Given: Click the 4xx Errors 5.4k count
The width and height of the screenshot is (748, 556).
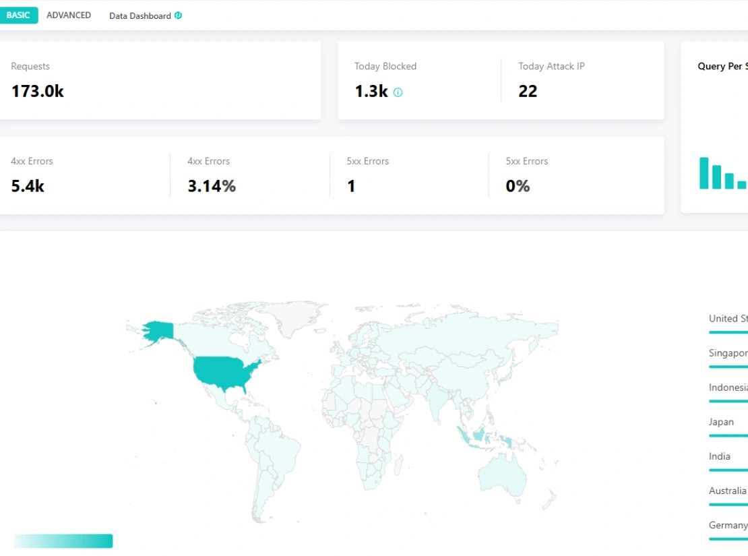Looking at the screenshot, I should click(28, 187).
